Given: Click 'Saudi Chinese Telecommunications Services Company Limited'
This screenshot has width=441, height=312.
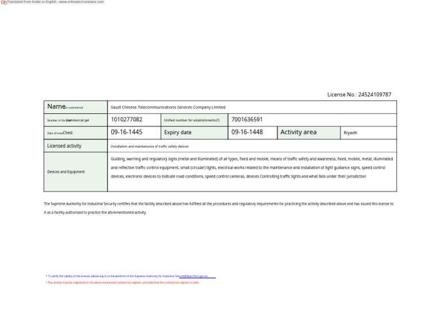Looking at the screenshot, I should click(168, 107).
